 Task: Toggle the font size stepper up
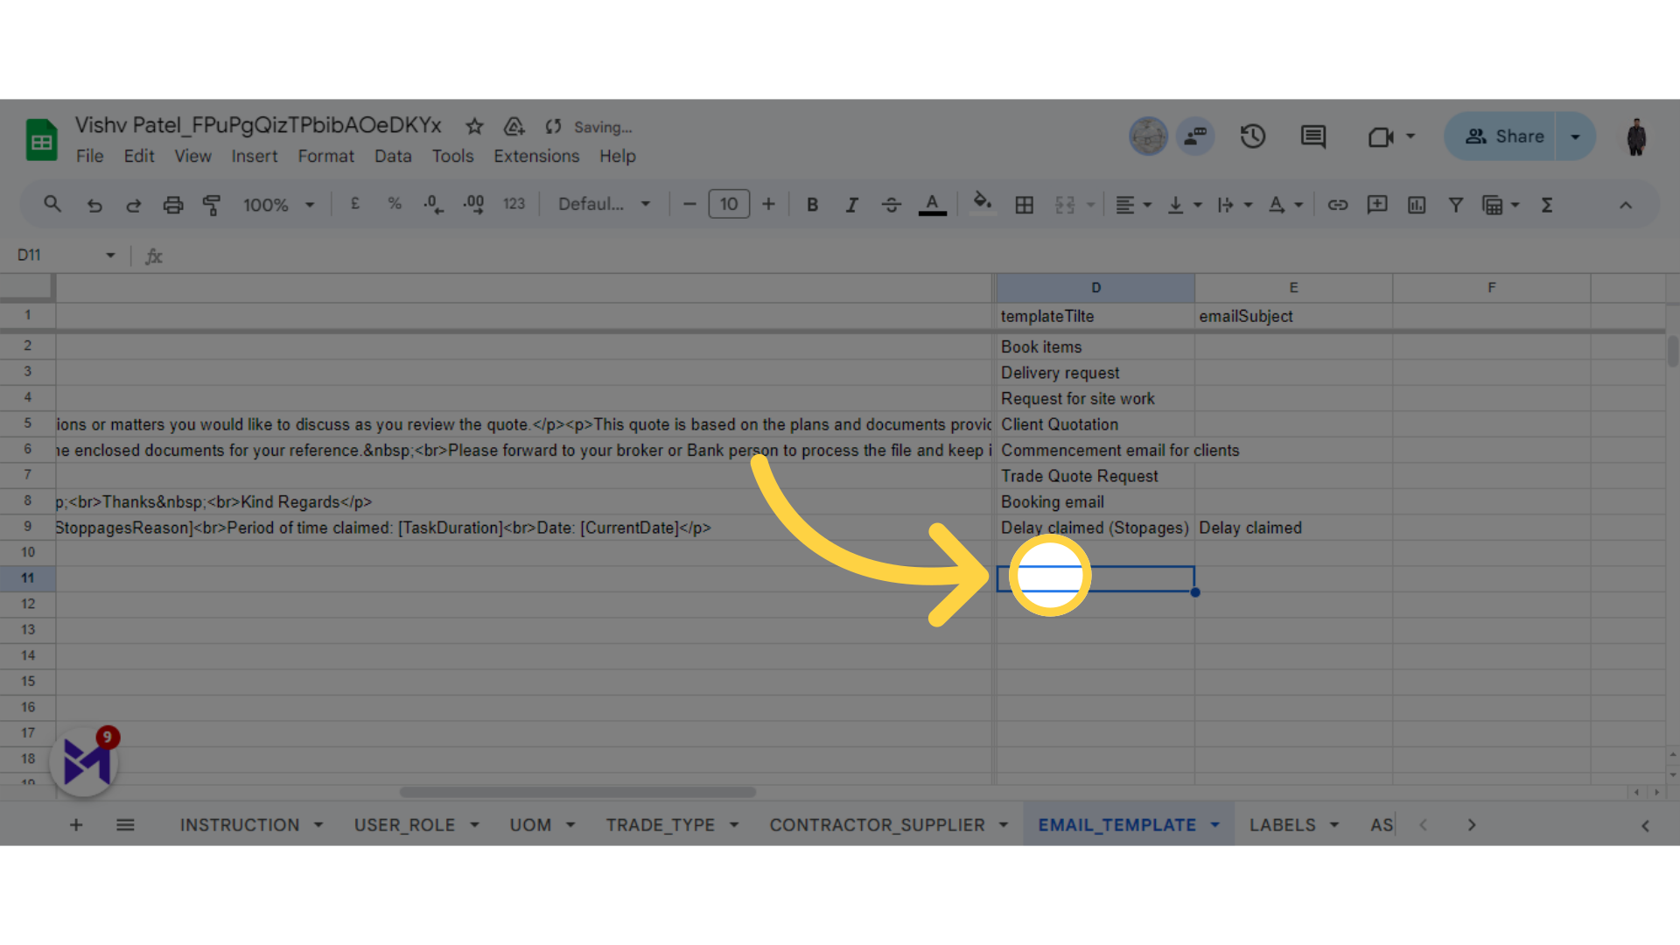pyautogui.click(x=768, y=206)
